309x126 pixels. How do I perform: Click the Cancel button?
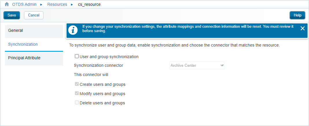pos(34,15)
